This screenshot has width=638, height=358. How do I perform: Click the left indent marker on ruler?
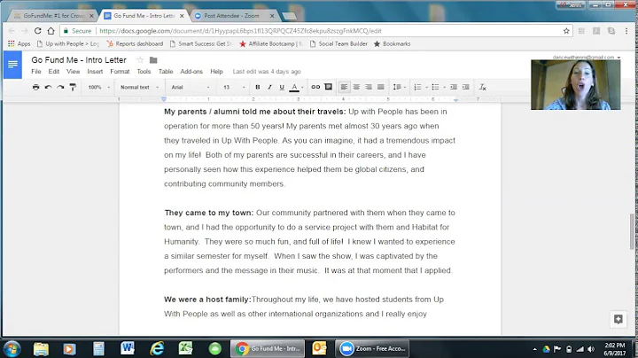pos(164,99)
